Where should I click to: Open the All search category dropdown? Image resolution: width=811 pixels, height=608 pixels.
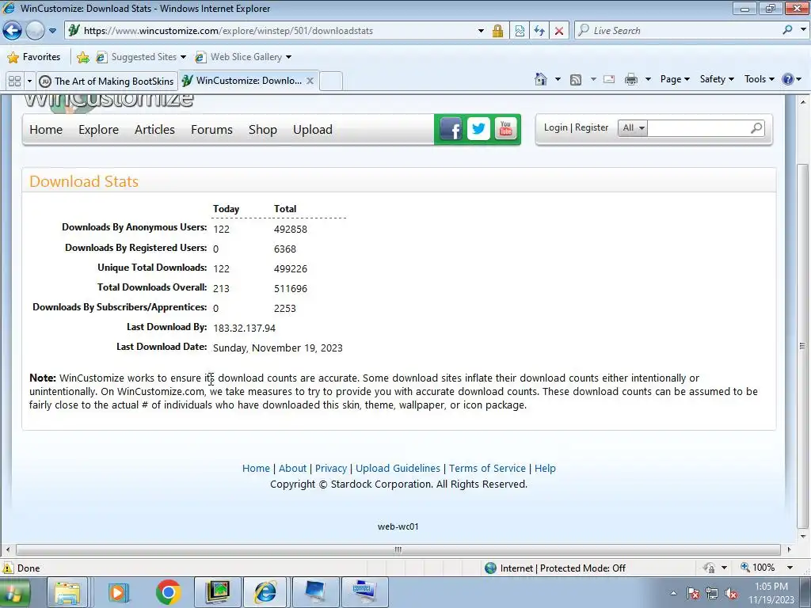(x=633, y=127)
